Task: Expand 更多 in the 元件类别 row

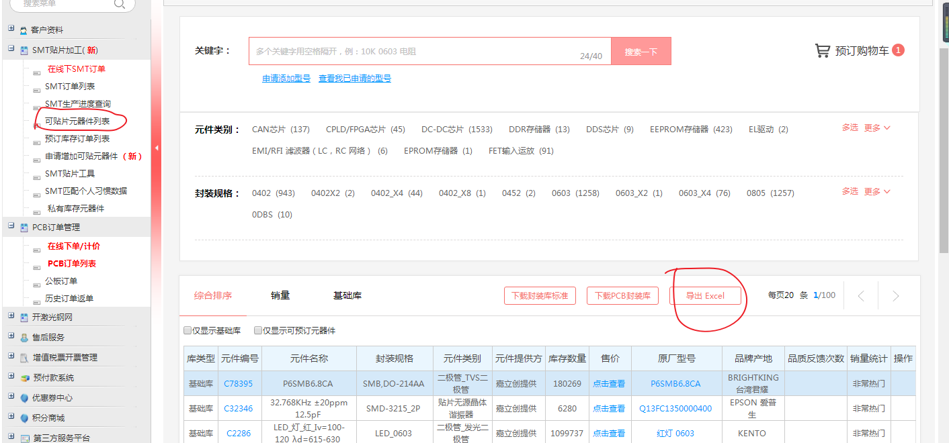Action: 876,128
